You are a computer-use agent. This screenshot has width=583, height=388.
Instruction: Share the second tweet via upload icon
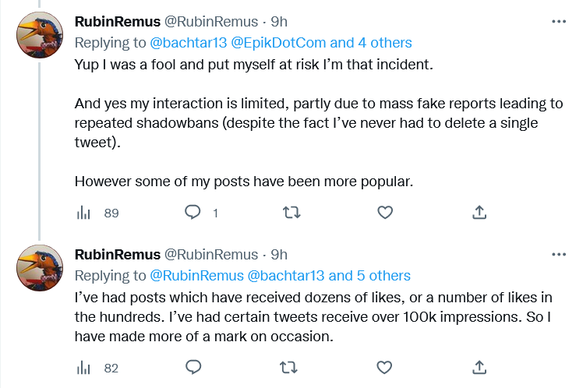479,368
